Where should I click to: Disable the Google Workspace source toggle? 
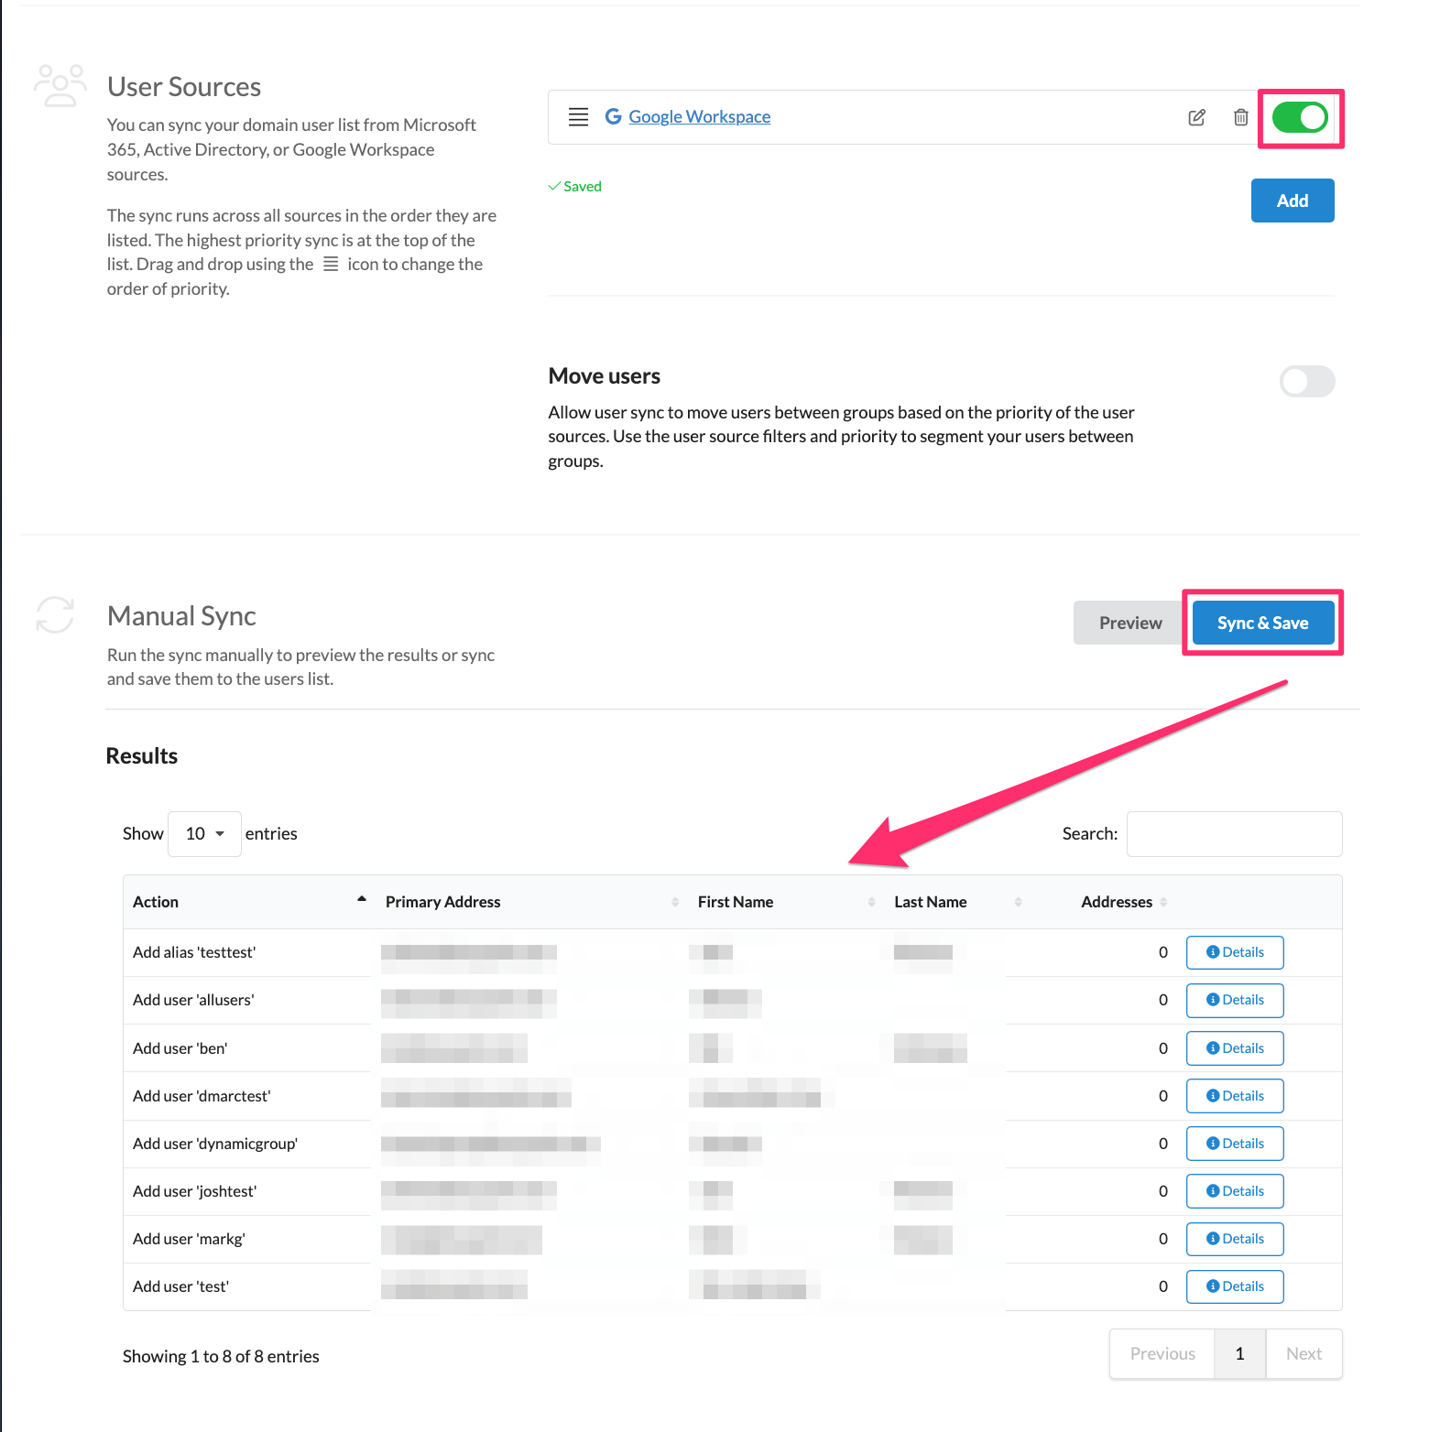point(1300,117)
